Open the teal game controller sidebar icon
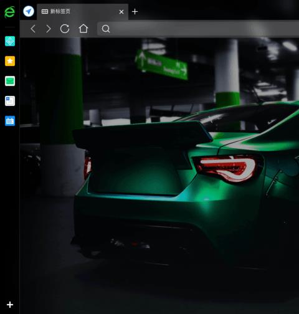 click(x=10, y=41)
